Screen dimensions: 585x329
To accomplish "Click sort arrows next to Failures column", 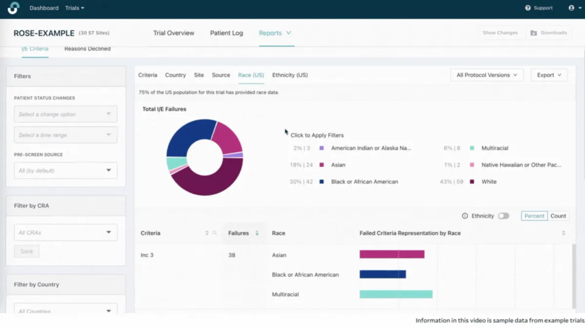I will tap(257, 233).
